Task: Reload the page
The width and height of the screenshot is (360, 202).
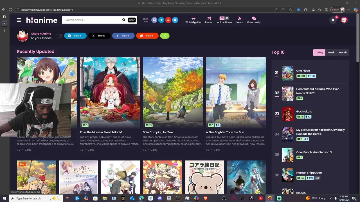Action: 10,10
